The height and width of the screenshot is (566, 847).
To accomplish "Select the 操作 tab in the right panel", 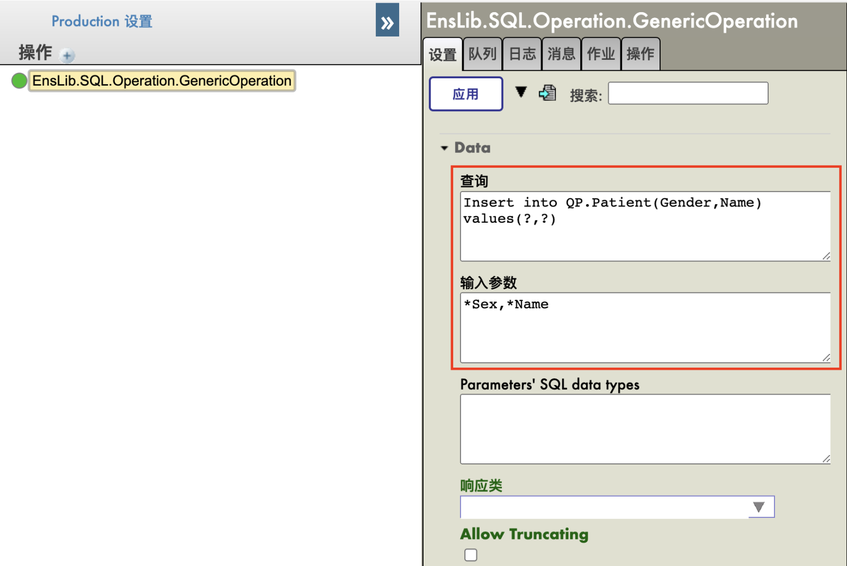I will coord(640,54).
